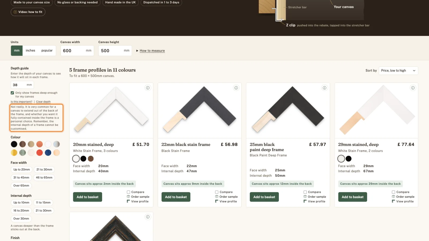View profile of 20mm stained deep frame
This screenshot has height=241, width=429.
[x=138, y=201]
